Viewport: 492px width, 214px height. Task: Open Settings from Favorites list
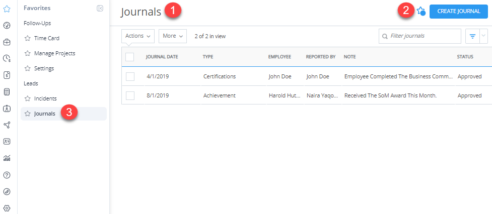click(x=44, y=68)
